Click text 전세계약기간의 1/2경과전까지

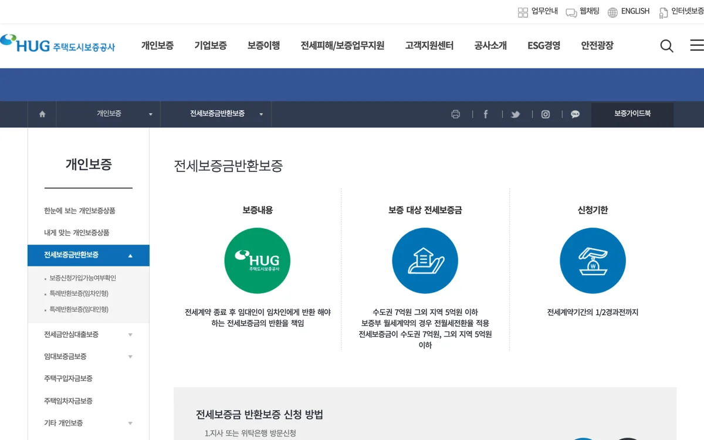pyautogui.click(x=593, y=313)
